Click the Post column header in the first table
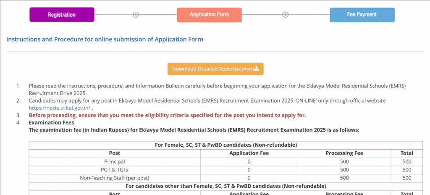This screenshot has width=430, height=195. point(115,153)
